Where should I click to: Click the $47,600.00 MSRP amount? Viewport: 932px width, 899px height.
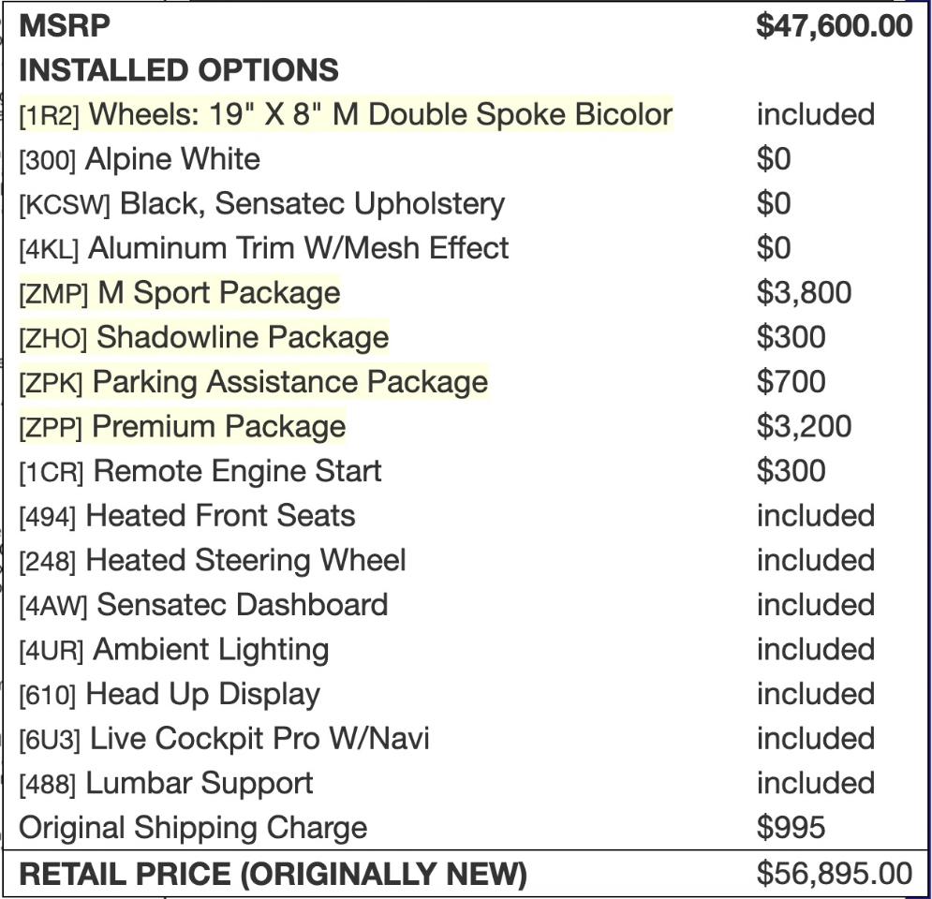(x=834, y=25)
